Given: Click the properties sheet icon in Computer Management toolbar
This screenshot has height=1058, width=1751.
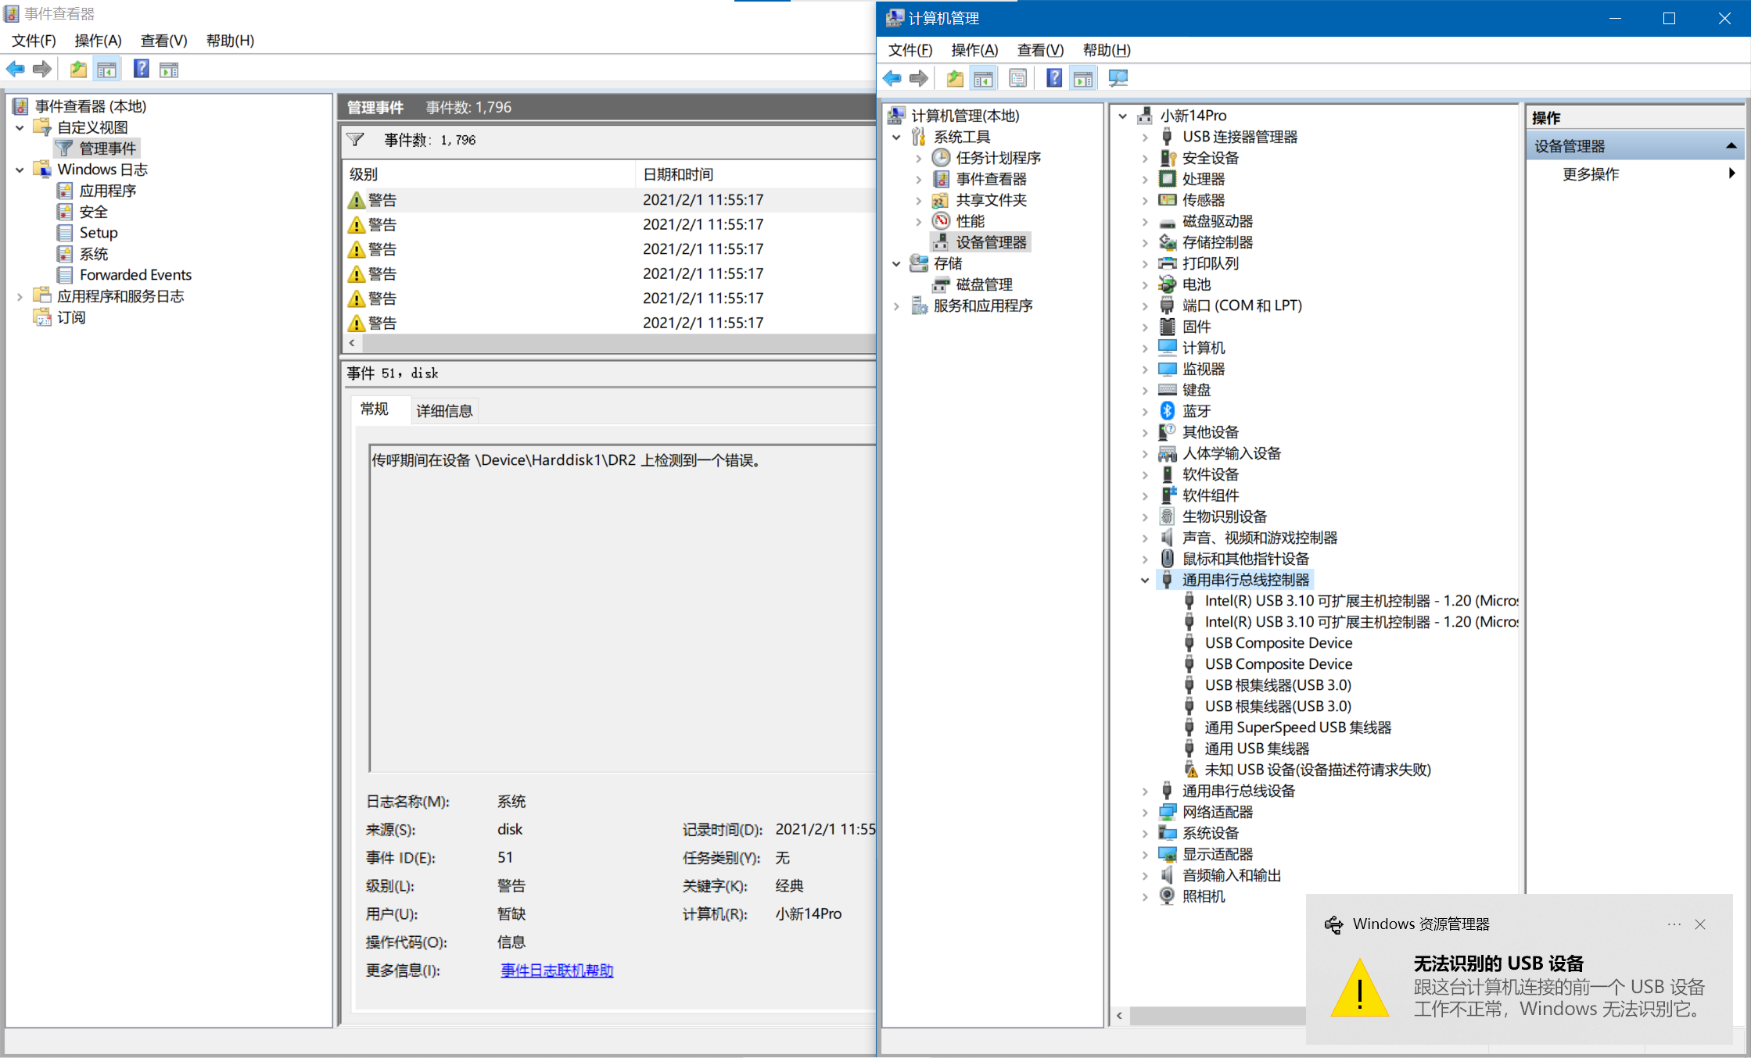Looking at the screenshot, I should pyautogui.click(x=1017, y=78).
